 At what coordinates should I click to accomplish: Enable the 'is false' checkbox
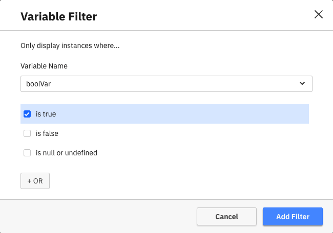point(27,133)
